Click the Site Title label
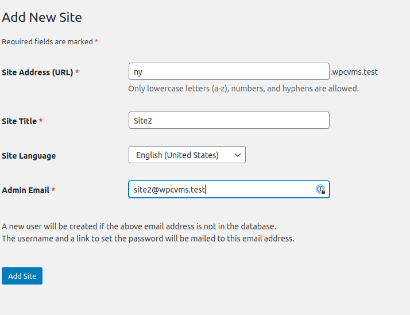 coord(20,121)
